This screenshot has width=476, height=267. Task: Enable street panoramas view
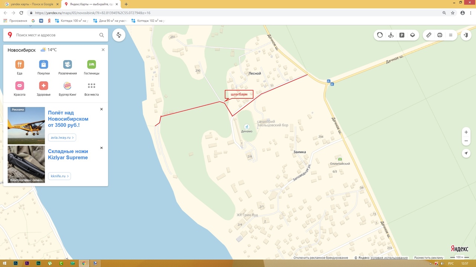(391, 35)
